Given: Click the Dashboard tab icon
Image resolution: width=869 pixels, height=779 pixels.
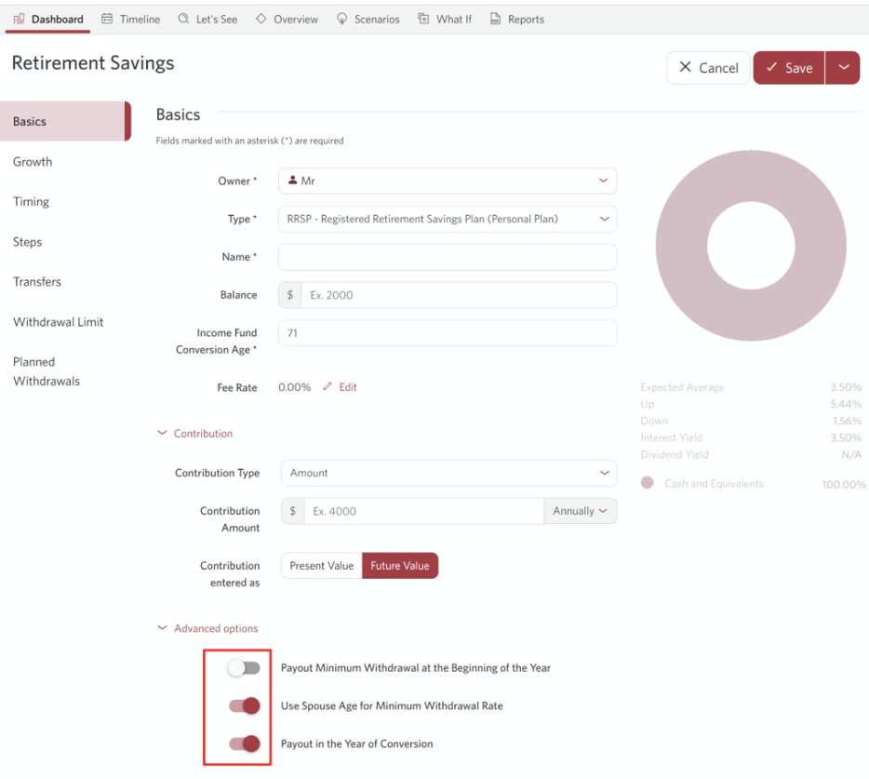Looking at the screenshot, I should click(20, 19).
